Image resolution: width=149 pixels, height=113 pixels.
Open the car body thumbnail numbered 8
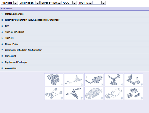(94, 93)
